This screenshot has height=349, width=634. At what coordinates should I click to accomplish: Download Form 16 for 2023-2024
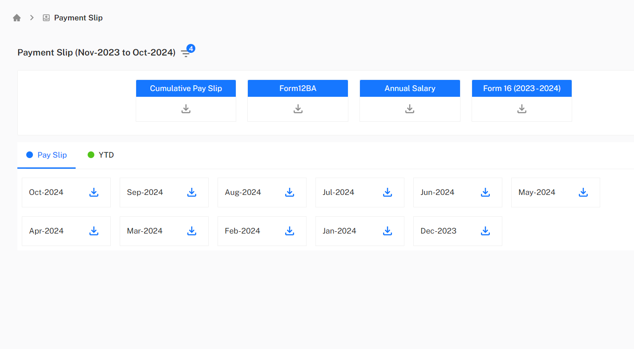[x=521, y=108]
